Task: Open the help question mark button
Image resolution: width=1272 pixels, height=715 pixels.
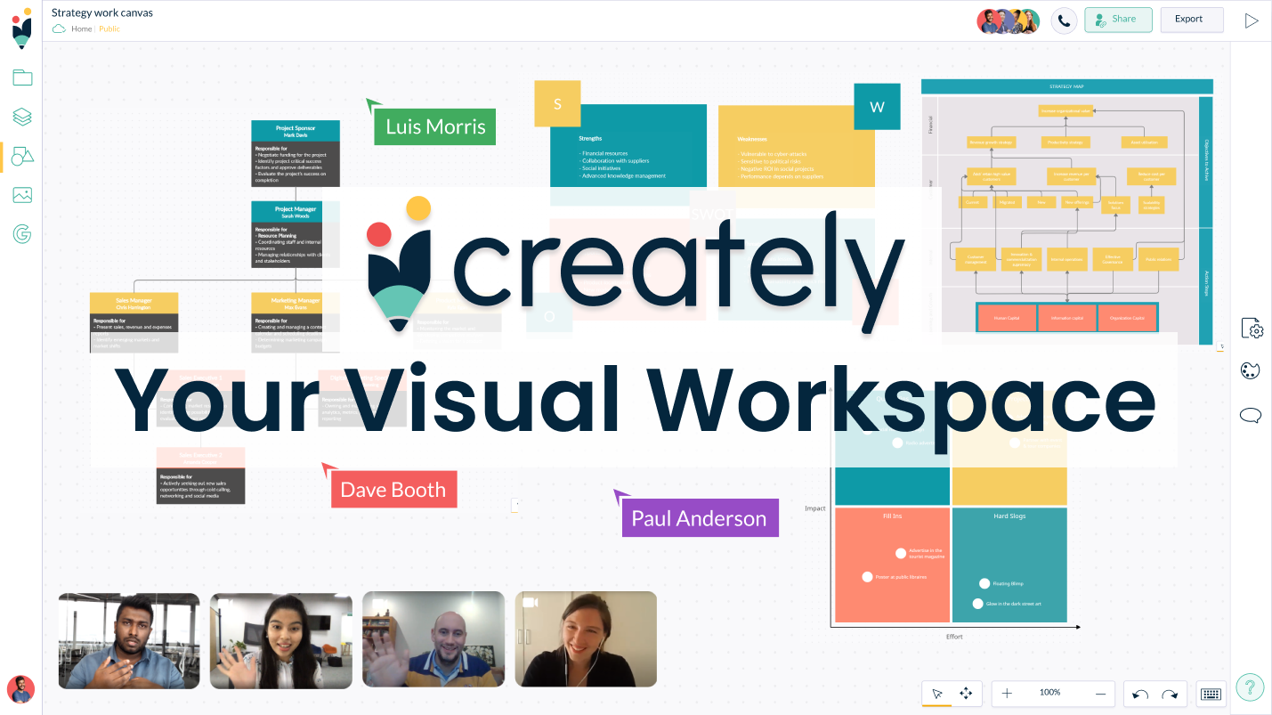Action: (x=1250, y=687)
